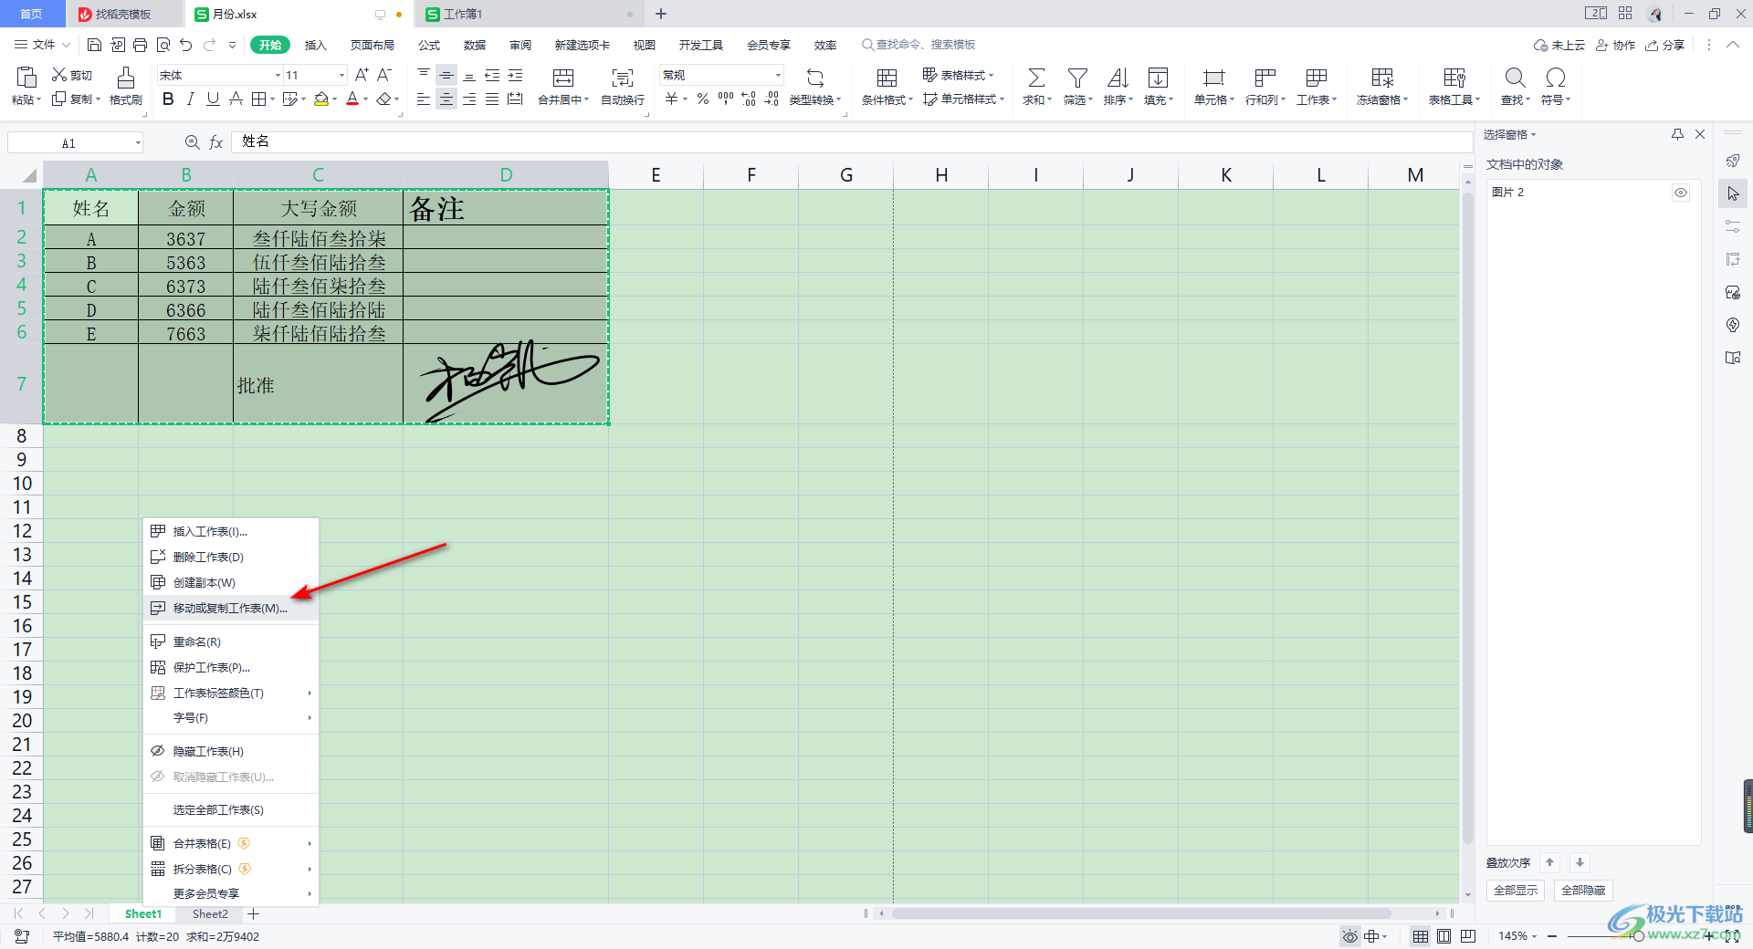The width and height of the screenshot is (1753, 949).
Task: Add a new sheet with the plus button
Action: 254,913
